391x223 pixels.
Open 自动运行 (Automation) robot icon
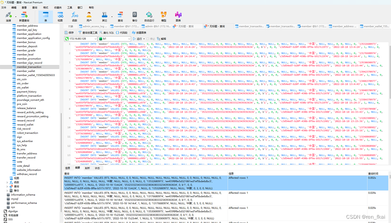(149, 16)
